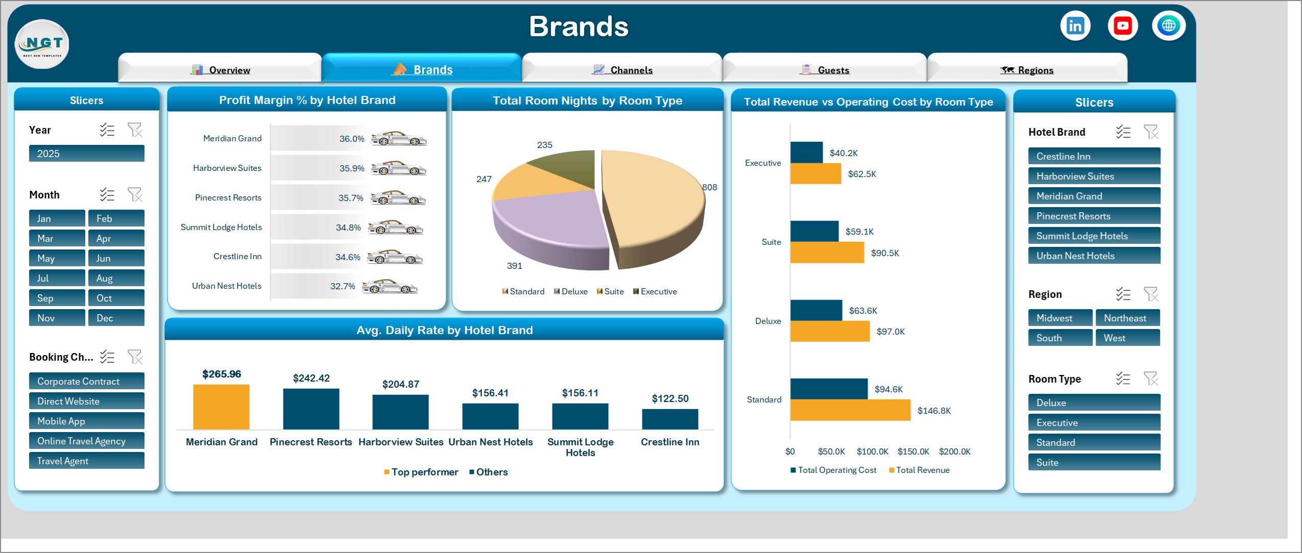Select 2025 in Year slicer
This screenshot has width=1302, height=553.
pos(87,154)
